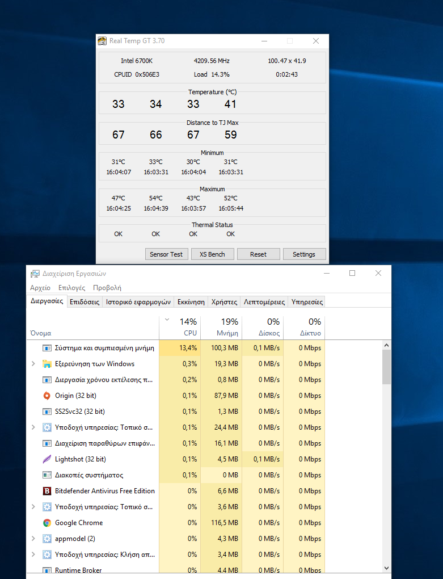Click the Windows Explorer folder icon
This screenshot has height=579, width=443.
tap(47, 364)
